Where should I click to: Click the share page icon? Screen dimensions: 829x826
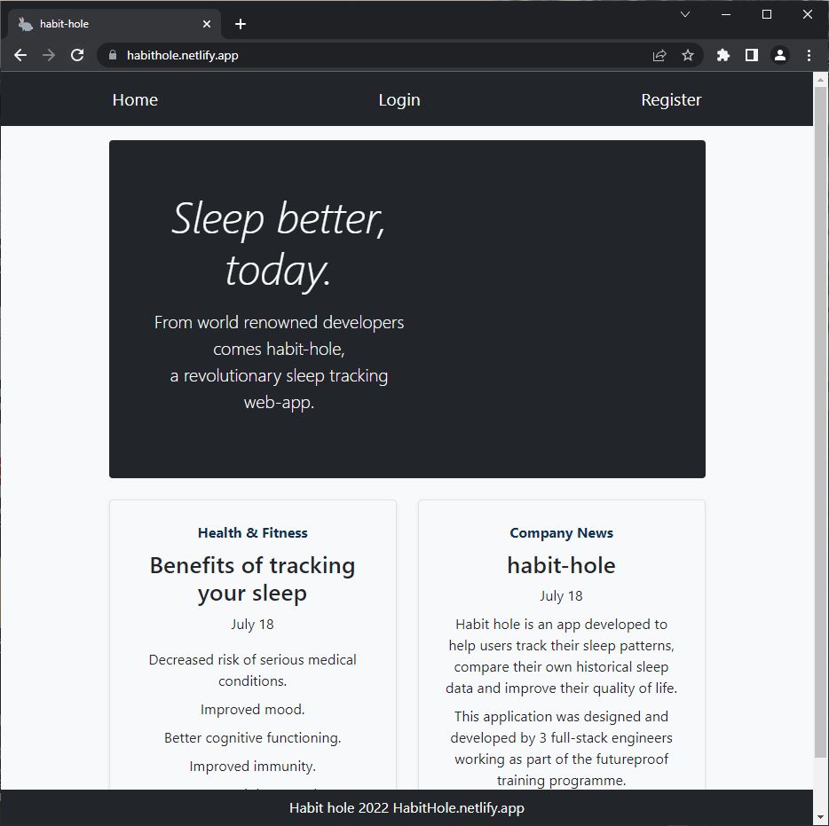659,55
